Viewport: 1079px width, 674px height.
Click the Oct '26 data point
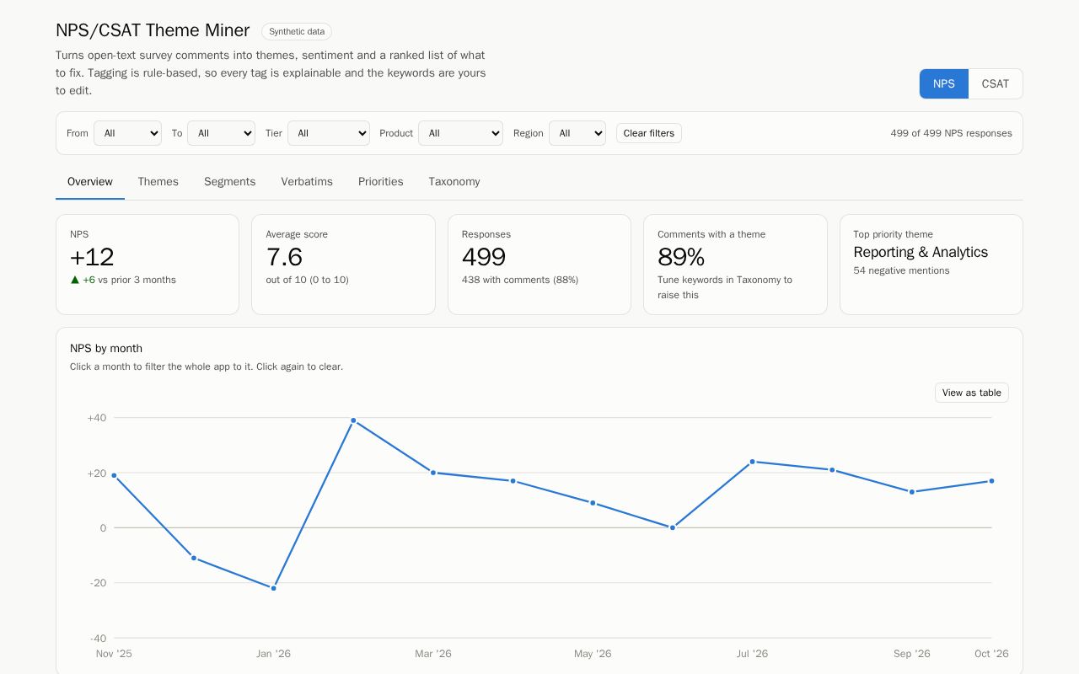(x=991, y=481)
